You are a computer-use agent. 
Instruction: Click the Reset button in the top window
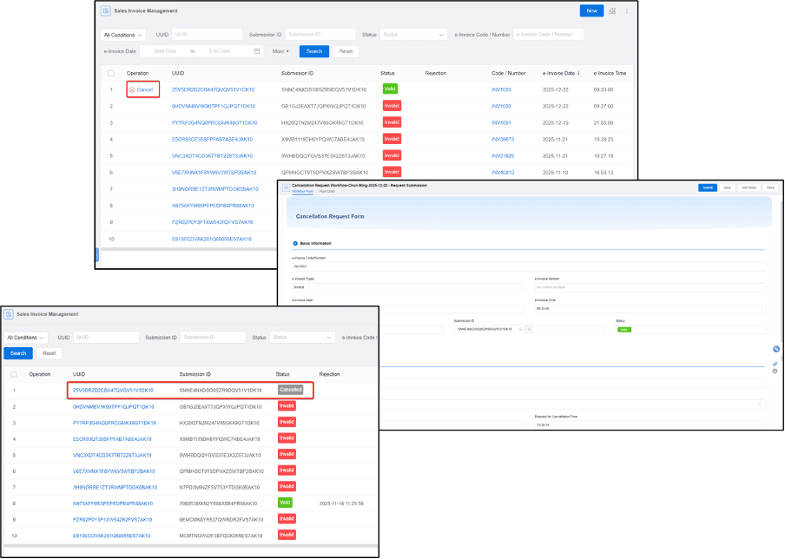pos(346,51)
